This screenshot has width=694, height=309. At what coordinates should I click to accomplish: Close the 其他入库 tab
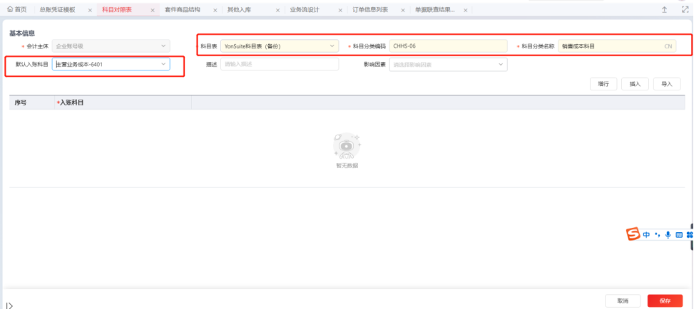278,10
